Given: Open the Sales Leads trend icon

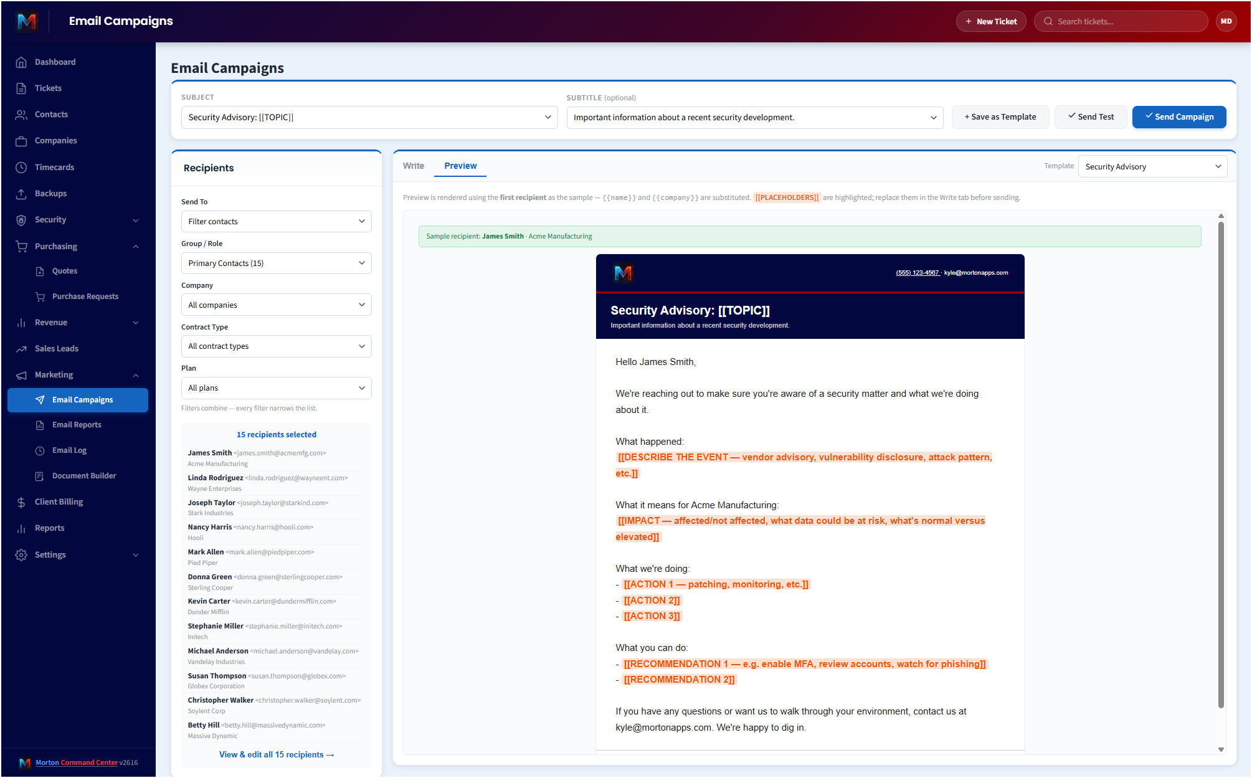Looking at the screenshot, I should pyautogui.click(x=21, y=349).
